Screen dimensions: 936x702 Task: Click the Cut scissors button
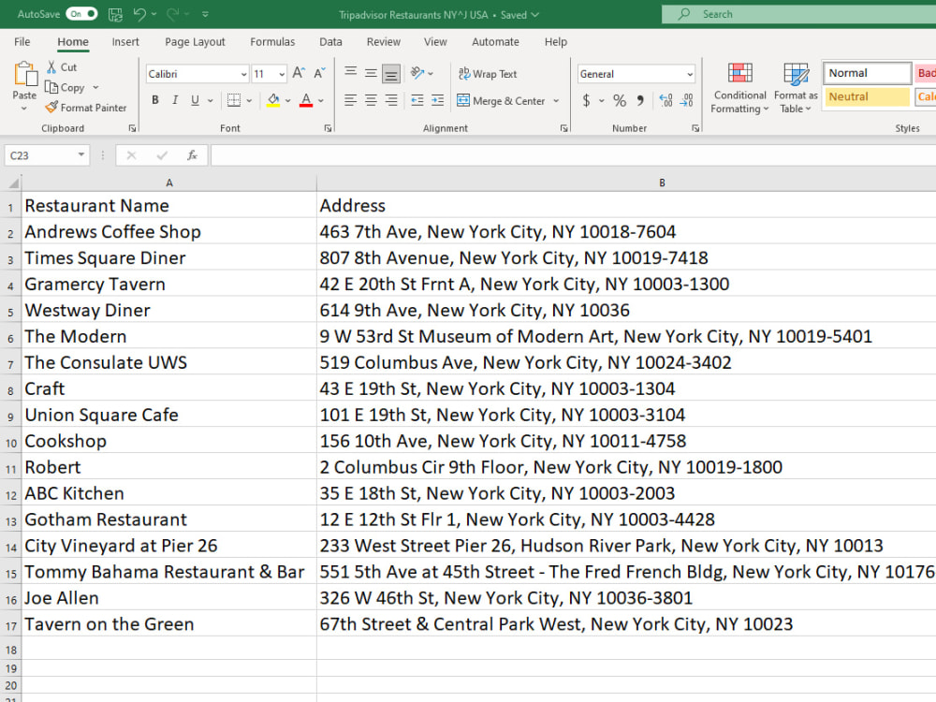tap(62, 66)
